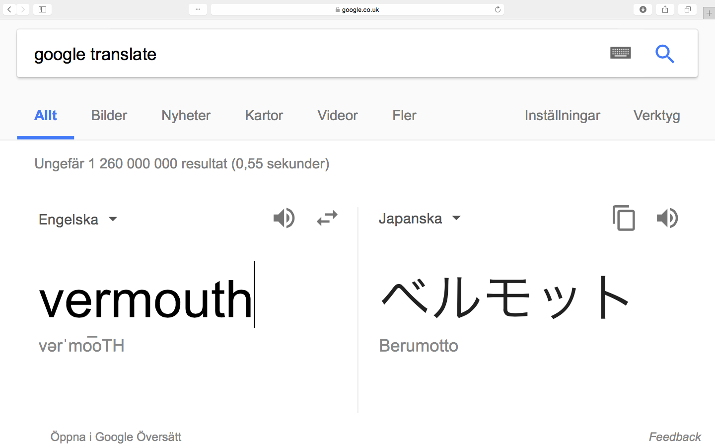Image resolution: width=715 pixels, height=447 pixels.
Task: Select the Allt results tab
Action: tap(46, 115)
